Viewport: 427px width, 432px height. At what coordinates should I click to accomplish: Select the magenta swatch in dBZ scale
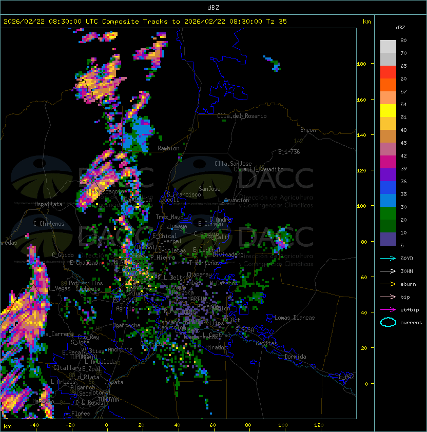click(x=388, y=162)
